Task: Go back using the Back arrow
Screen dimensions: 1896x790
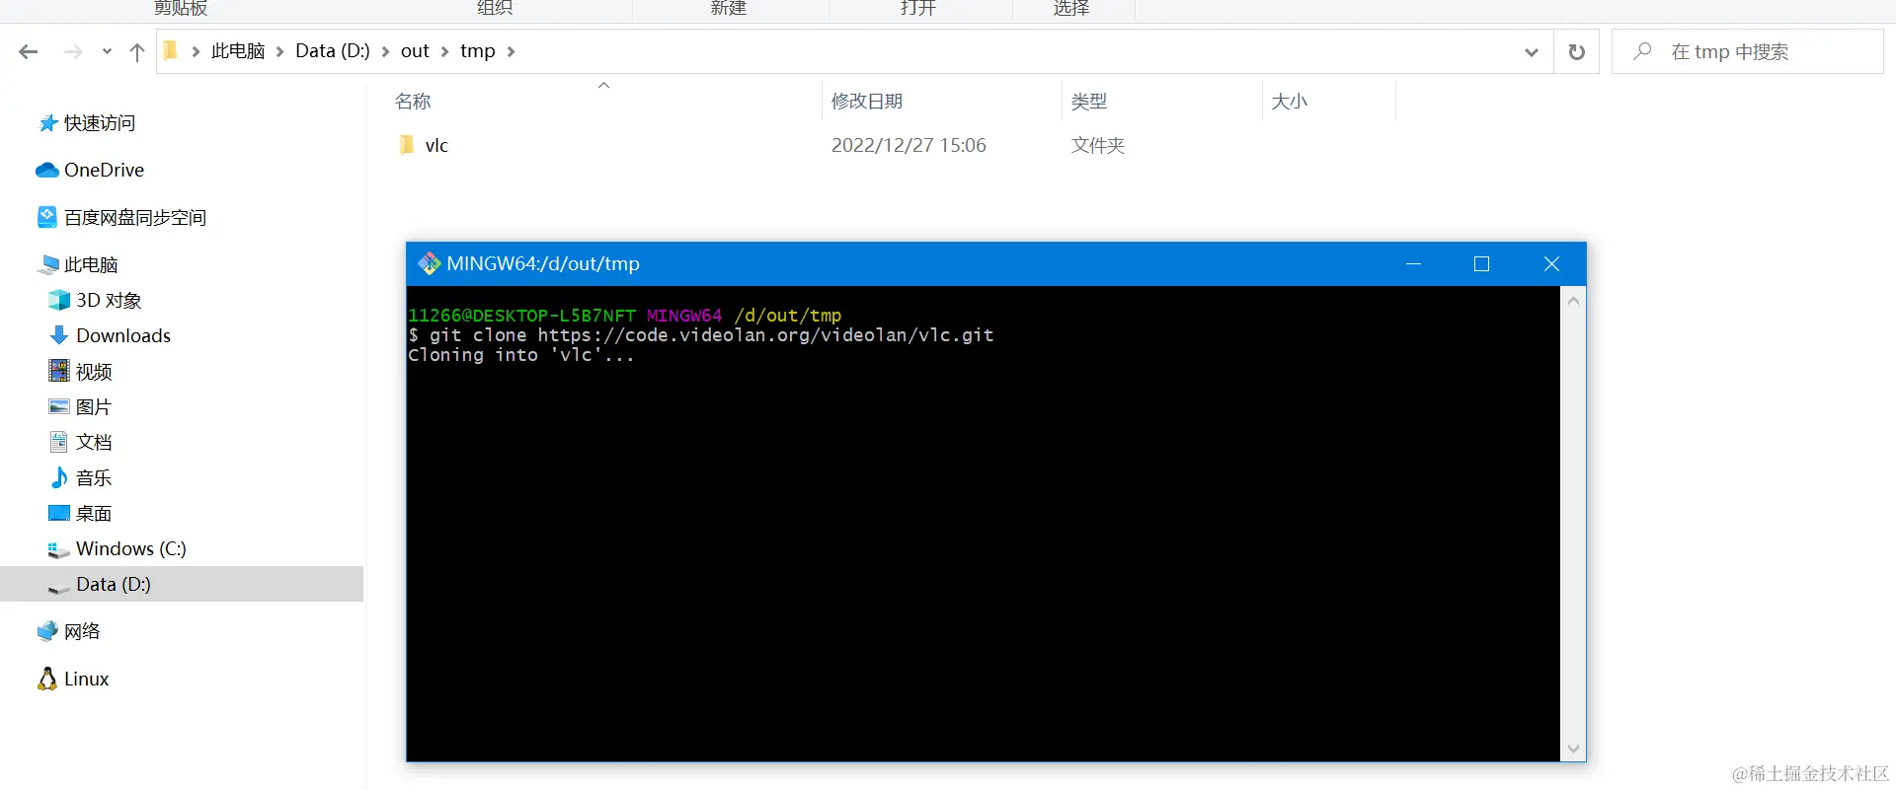Action: [x=29, y=51]
